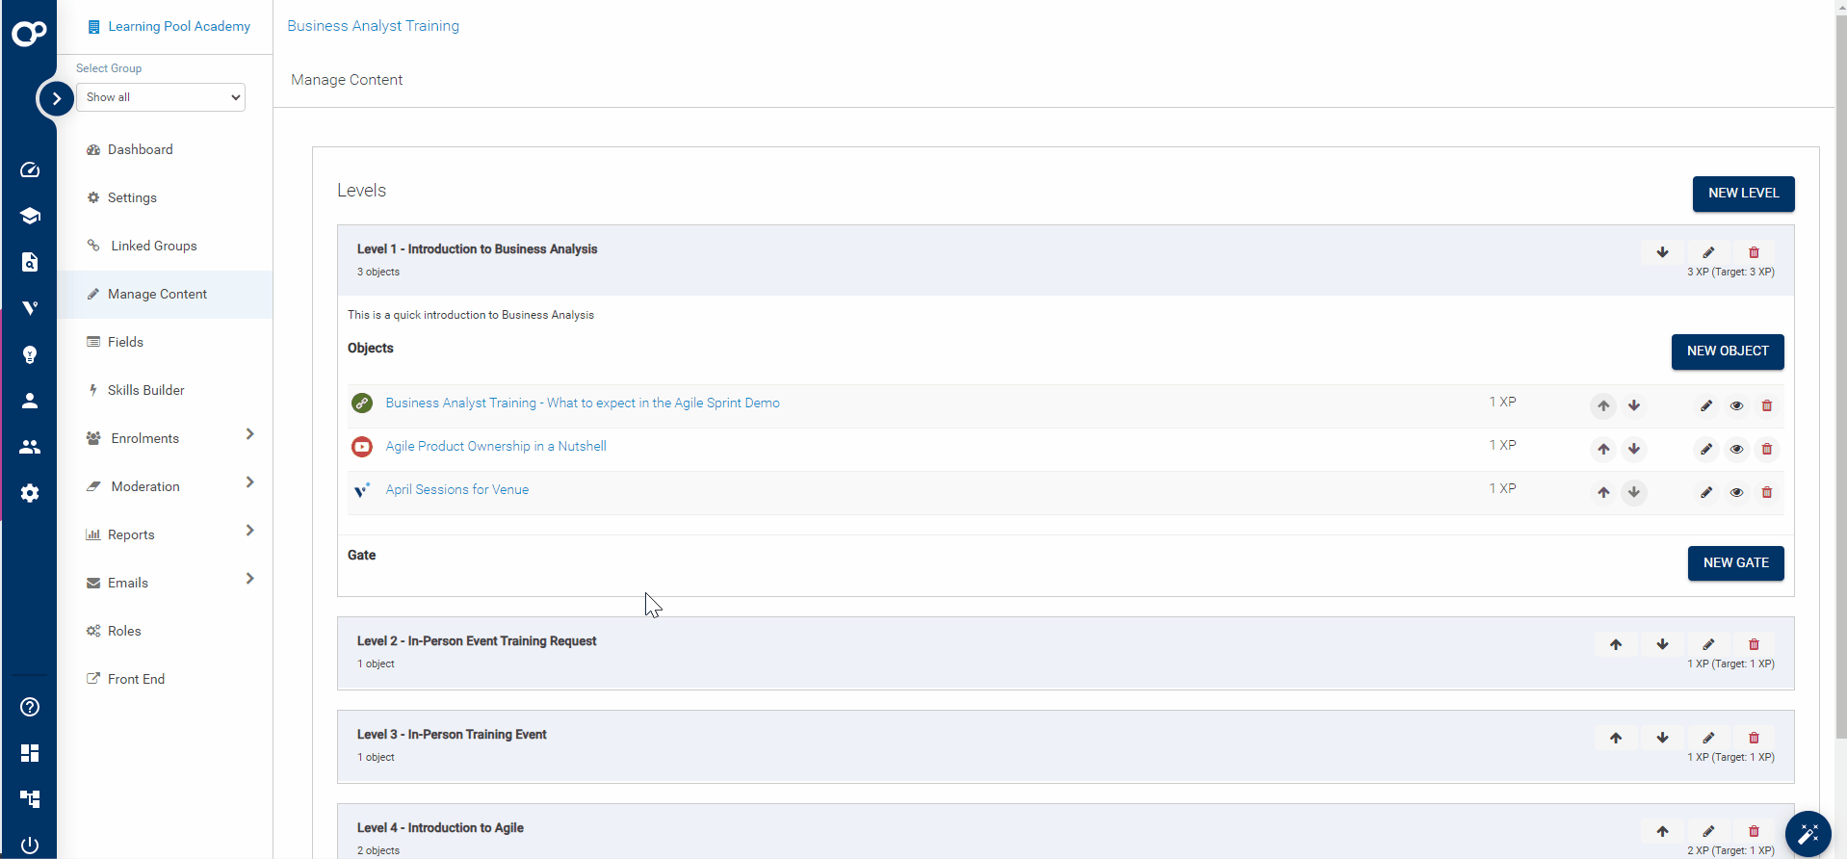Screen dimensions: 1847x859
Task: Expand the Enrolments submenu
Action: [249, 434]
